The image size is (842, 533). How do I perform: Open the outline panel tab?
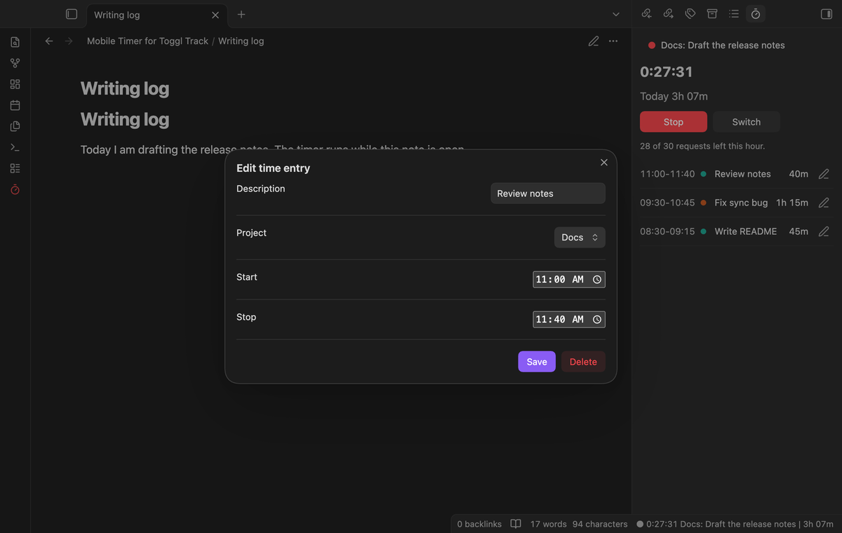pyautogui.click(x=734, y=13)
